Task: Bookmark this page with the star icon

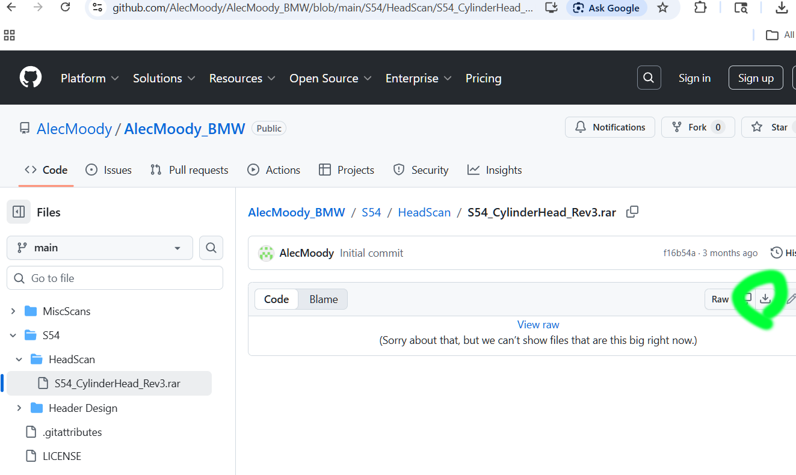Action: (662, 8)
